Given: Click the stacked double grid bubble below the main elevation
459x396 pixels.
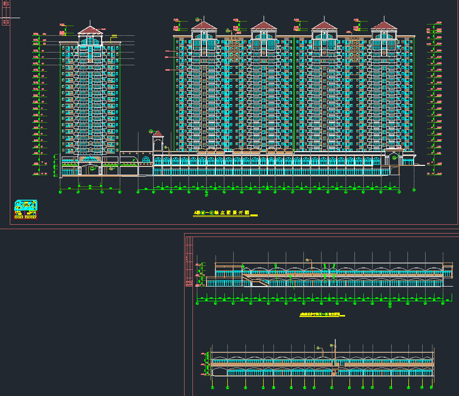Looking at the screenshot, I should coord(206,193).
